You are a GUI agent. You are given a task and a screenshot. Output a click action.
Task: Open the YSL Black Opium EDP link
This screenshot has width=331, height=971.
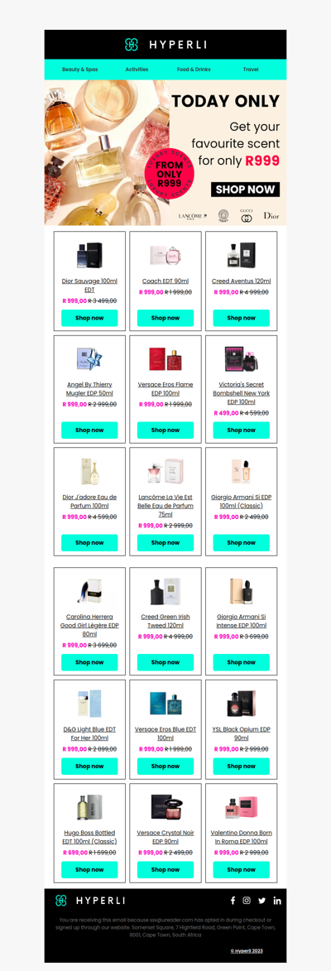click(242, 733)
